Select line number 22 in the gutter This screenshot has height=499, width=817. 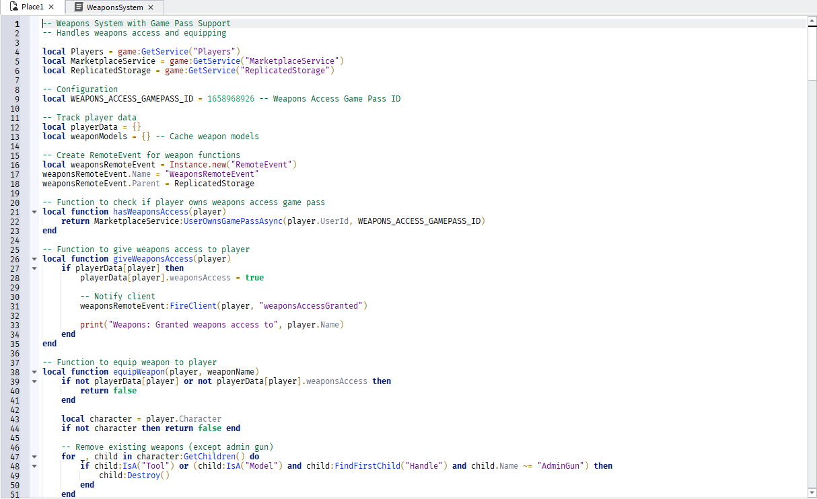click(15, 221)
